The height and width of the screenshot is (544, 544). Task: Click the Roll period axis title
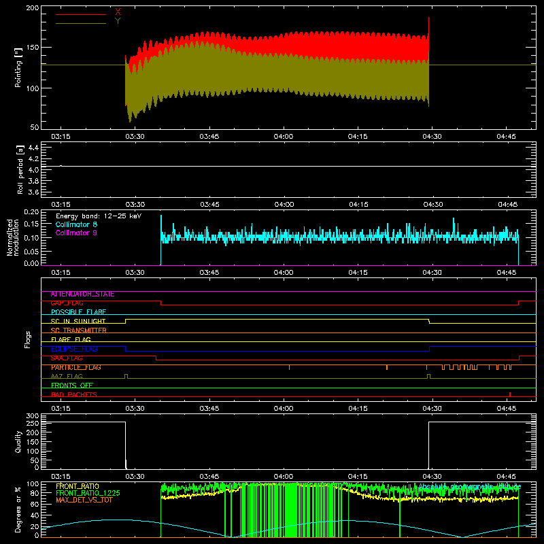tap(20, 169)
